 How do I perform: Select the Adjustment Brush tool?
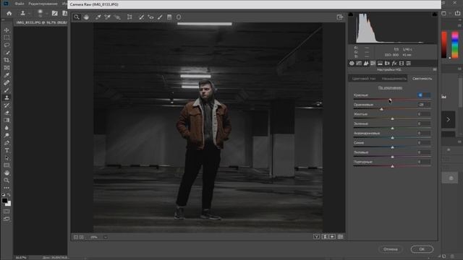[x=160, y=17]
